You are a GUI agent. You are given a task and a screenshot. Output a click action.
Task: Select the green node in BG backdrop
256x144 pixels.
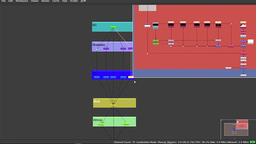(x=113, y=27)
